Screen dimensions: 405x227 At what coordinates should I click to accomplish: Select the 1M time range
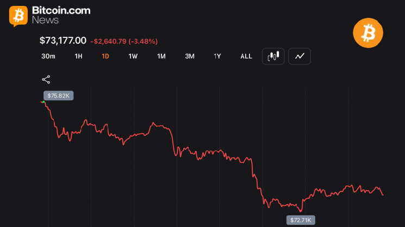[x=161, y=56]
